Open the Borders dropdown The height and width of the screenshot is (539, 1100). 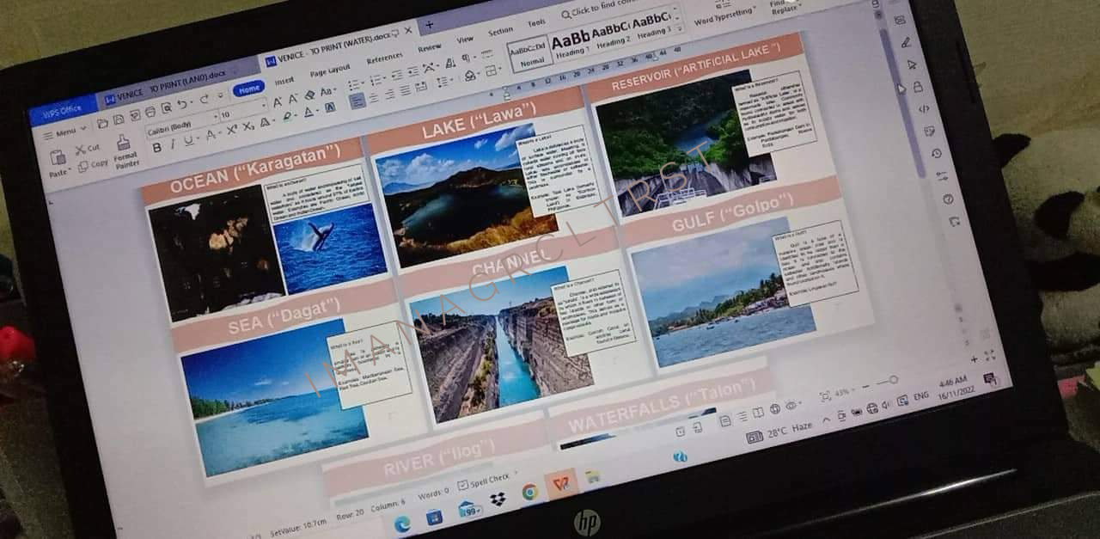coord(492,70)
